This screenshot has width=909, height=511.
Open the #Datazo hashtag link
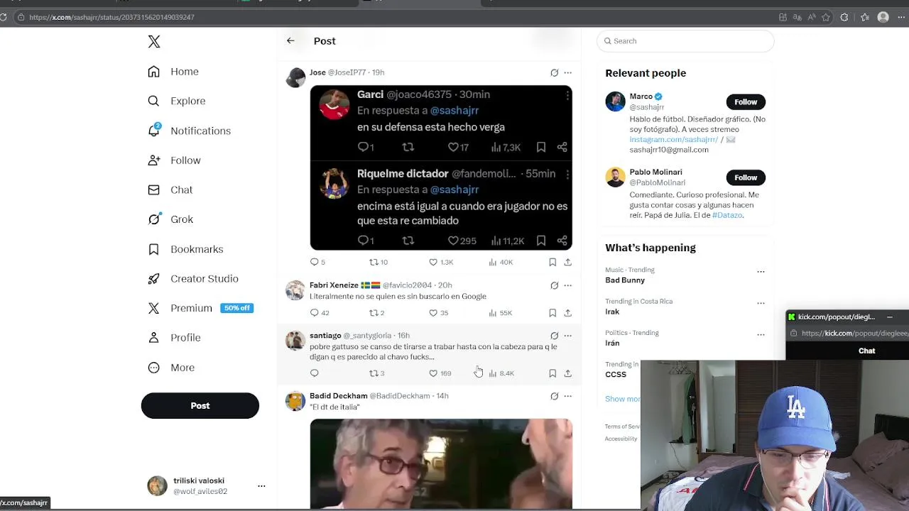(x=727, y=215)
